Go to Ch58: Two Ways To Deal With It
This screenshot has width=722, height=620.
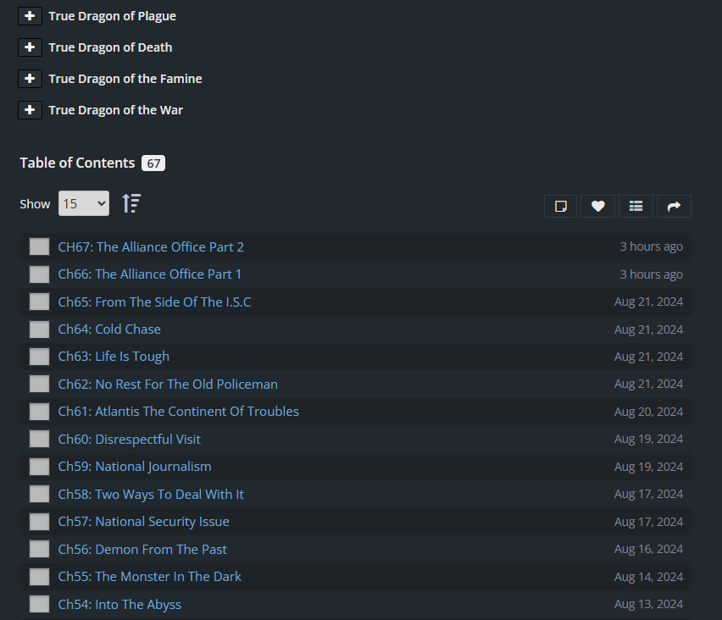tap(151, 494)
